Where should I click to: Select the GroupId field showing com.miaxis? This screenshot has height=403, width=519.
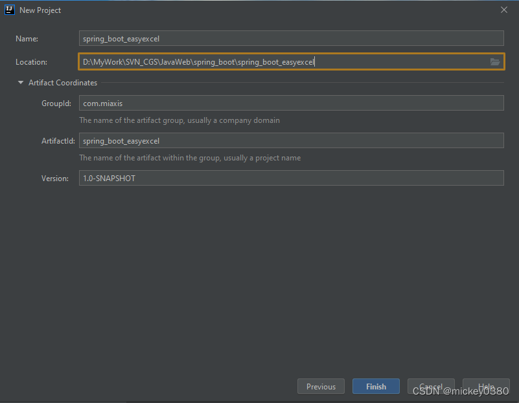(291, 103)
